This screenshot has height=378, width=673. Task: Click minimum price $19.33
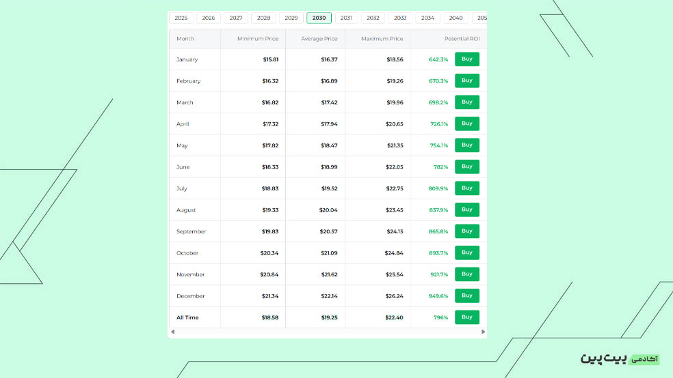pyautogui.click(x=270, y=210)
